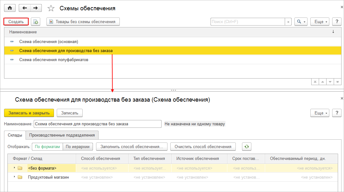Click the Записать button
The width and height of the screenshot is (344, 192).
[70, 113]
